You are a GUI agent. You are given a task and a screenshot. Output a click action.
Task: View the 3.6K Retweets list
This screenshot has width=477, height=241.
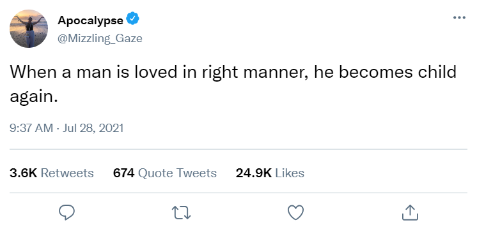click(x=52, y=173)
